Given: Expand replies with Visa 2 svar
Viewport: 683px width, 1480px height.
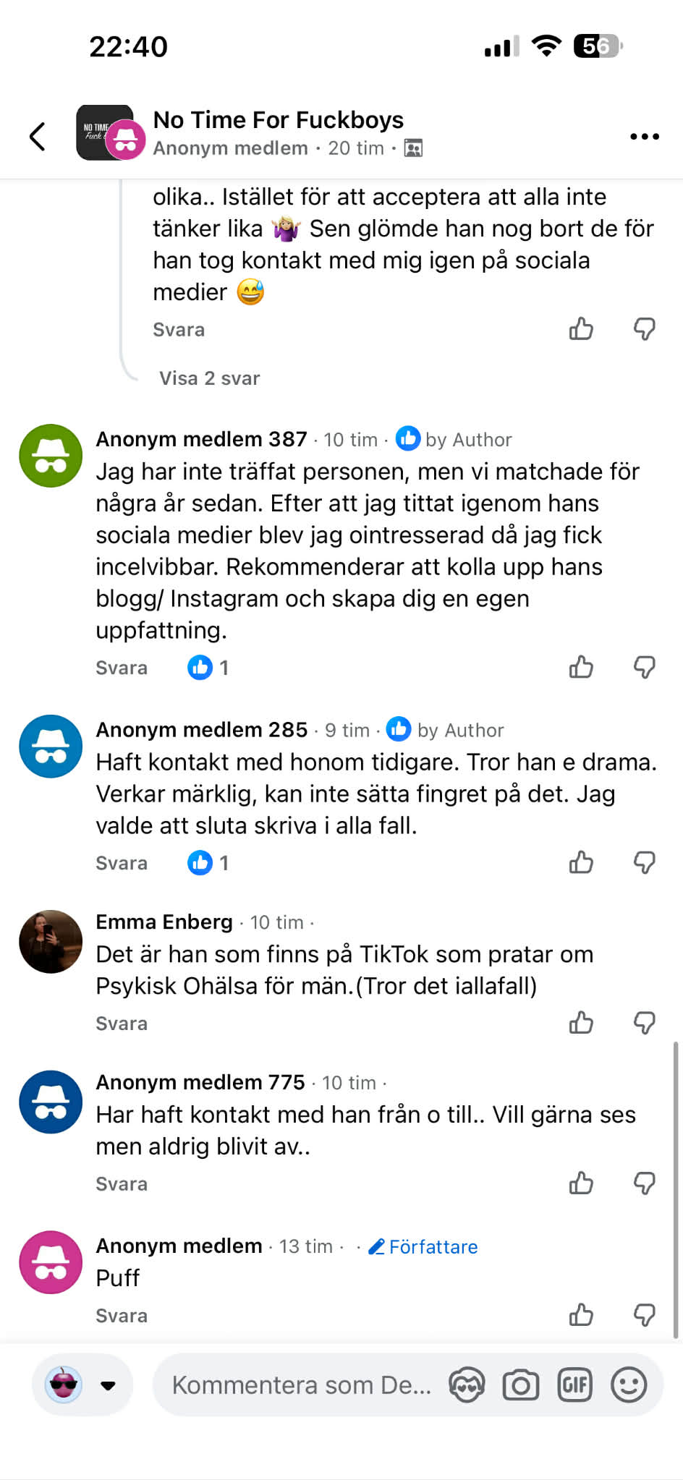Looking at the screenshot, I should click(209, 378).
